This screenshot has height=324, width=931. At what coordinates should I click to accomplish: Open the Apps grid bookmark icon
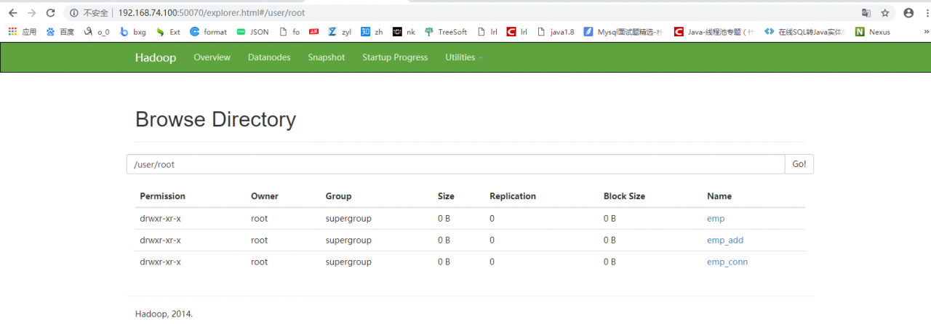pos(12,32)
